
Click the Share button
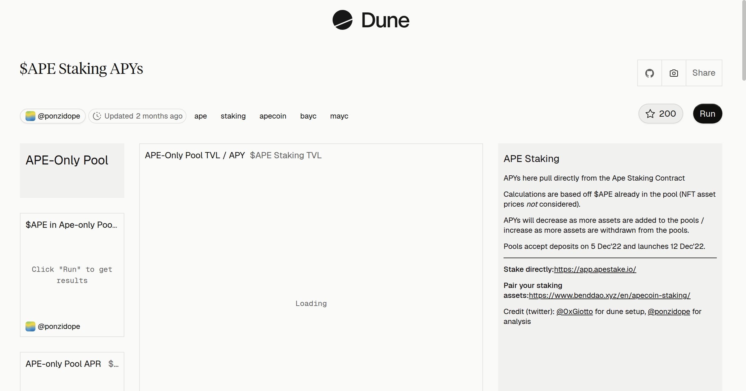tap(704, 73)
